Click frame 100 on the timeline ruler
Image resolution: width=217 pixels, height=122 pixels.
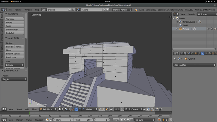[80, 116]
